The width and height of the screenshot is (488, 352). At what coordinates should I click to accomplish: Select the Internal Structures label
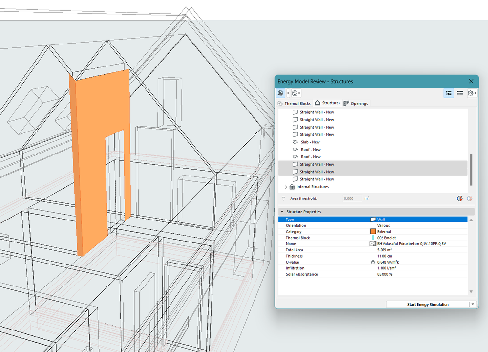coord(313,187)
